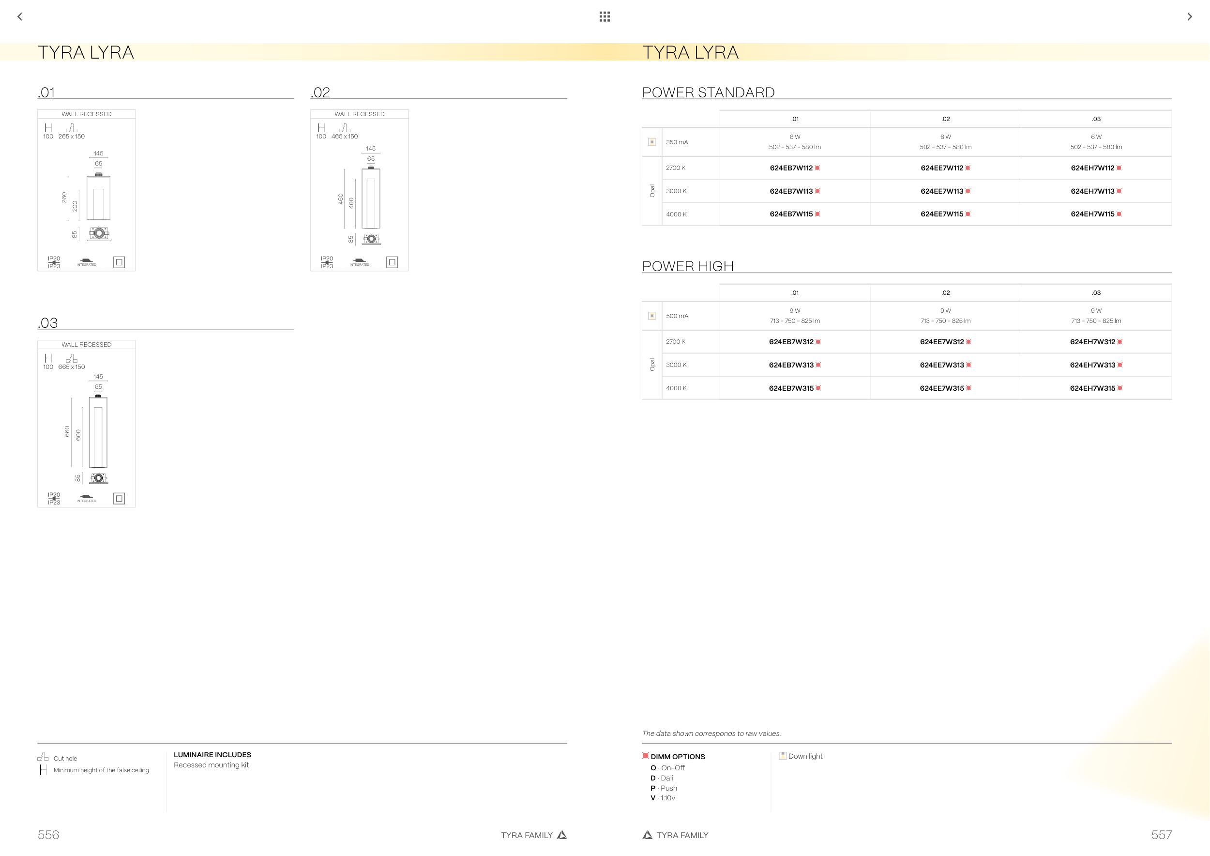Go to next page arrow
The image size is (1210, 856).
1190,16
